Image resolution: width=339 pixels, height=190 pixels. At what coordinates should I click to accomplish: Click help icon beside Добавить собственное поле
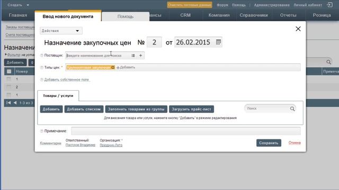42,80
